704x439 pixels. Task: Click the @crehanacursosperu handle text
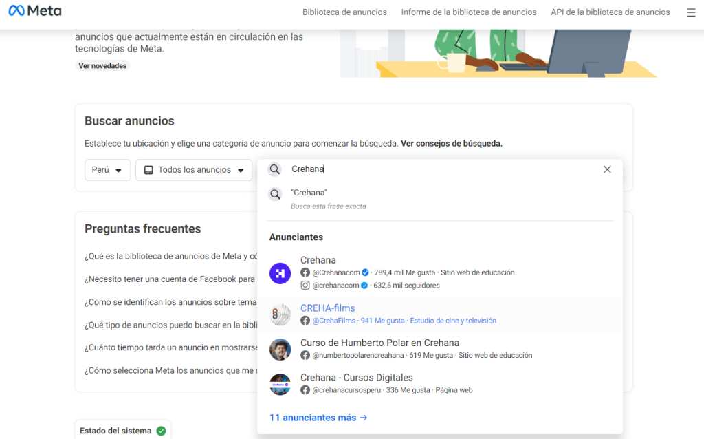point(346,390)
